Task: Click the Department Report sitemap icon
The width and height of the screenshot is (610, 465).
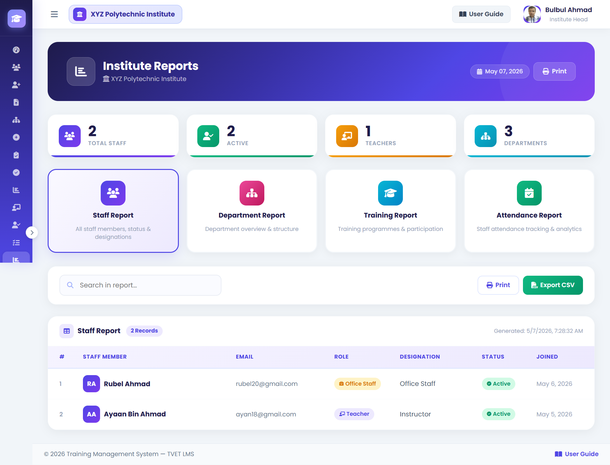Action: point(252,193)
